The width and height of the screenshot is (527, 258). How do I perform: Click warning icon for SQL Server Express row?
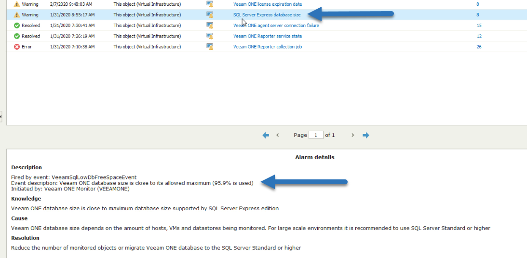17,15
